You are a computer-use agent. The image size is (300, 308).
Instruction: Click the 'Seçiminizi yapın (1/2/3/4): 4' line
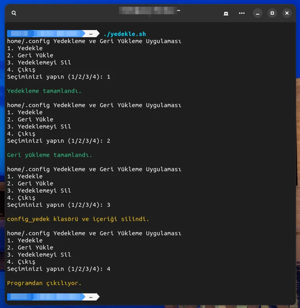[x=59, y=269]
